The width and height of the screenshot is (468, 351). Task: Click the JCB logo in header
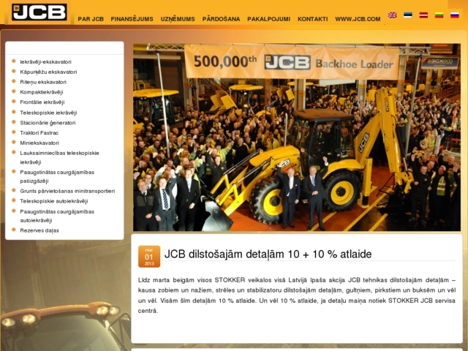coord(39,12)
